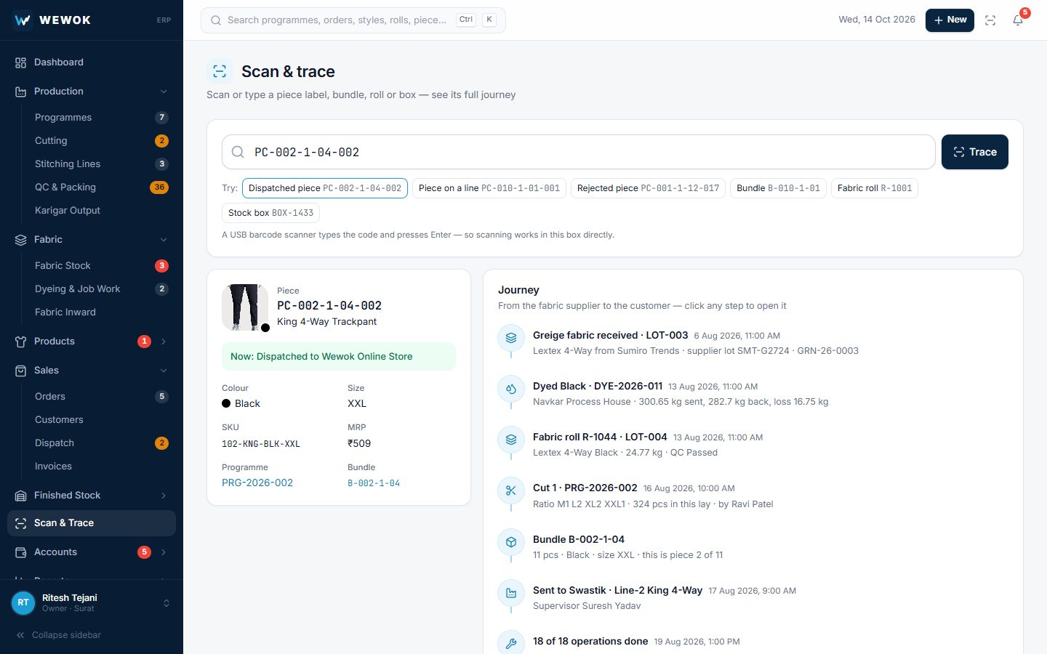Open notifications bell with 5 badge
This screenshot has width=1047, height=654.
pos(1018,20)
